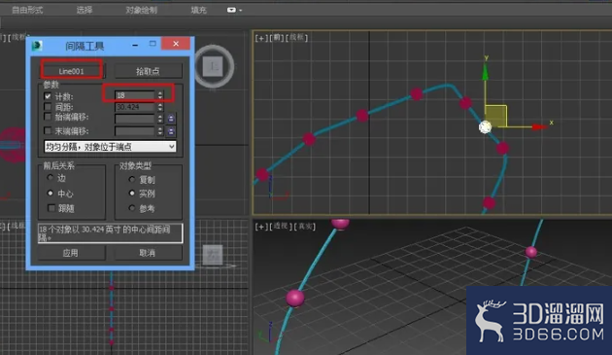Select the 参考 (Reference) object type
This screenshot has height=355, width=612.
(132, 208)
